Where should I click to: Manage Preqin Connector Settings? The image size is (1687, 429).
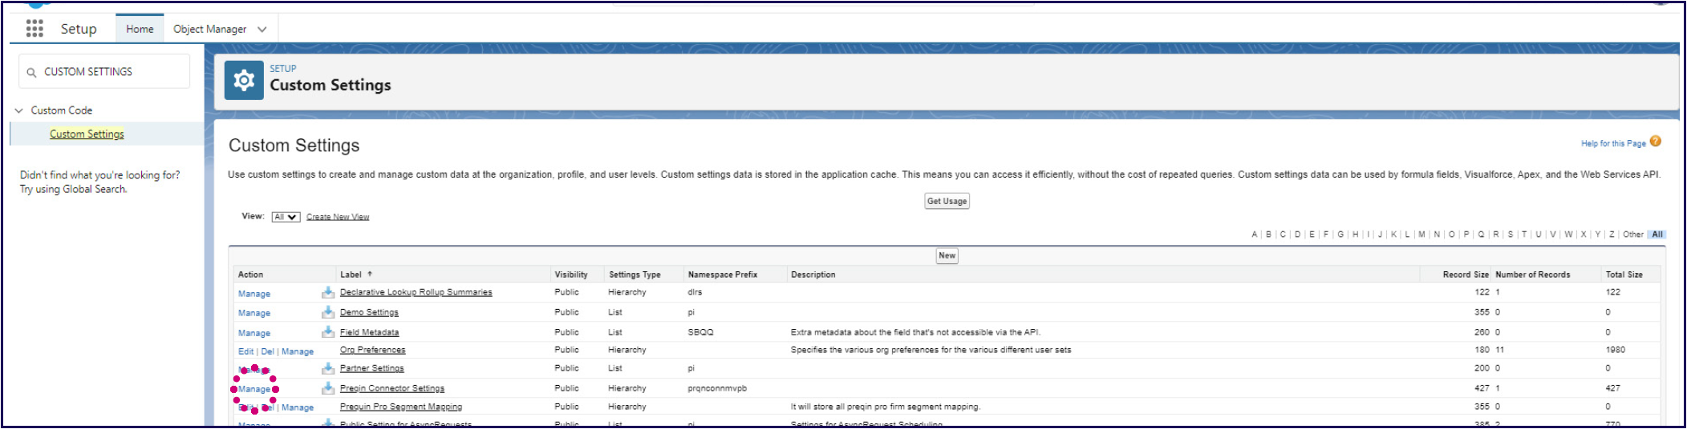coord(254,389)
